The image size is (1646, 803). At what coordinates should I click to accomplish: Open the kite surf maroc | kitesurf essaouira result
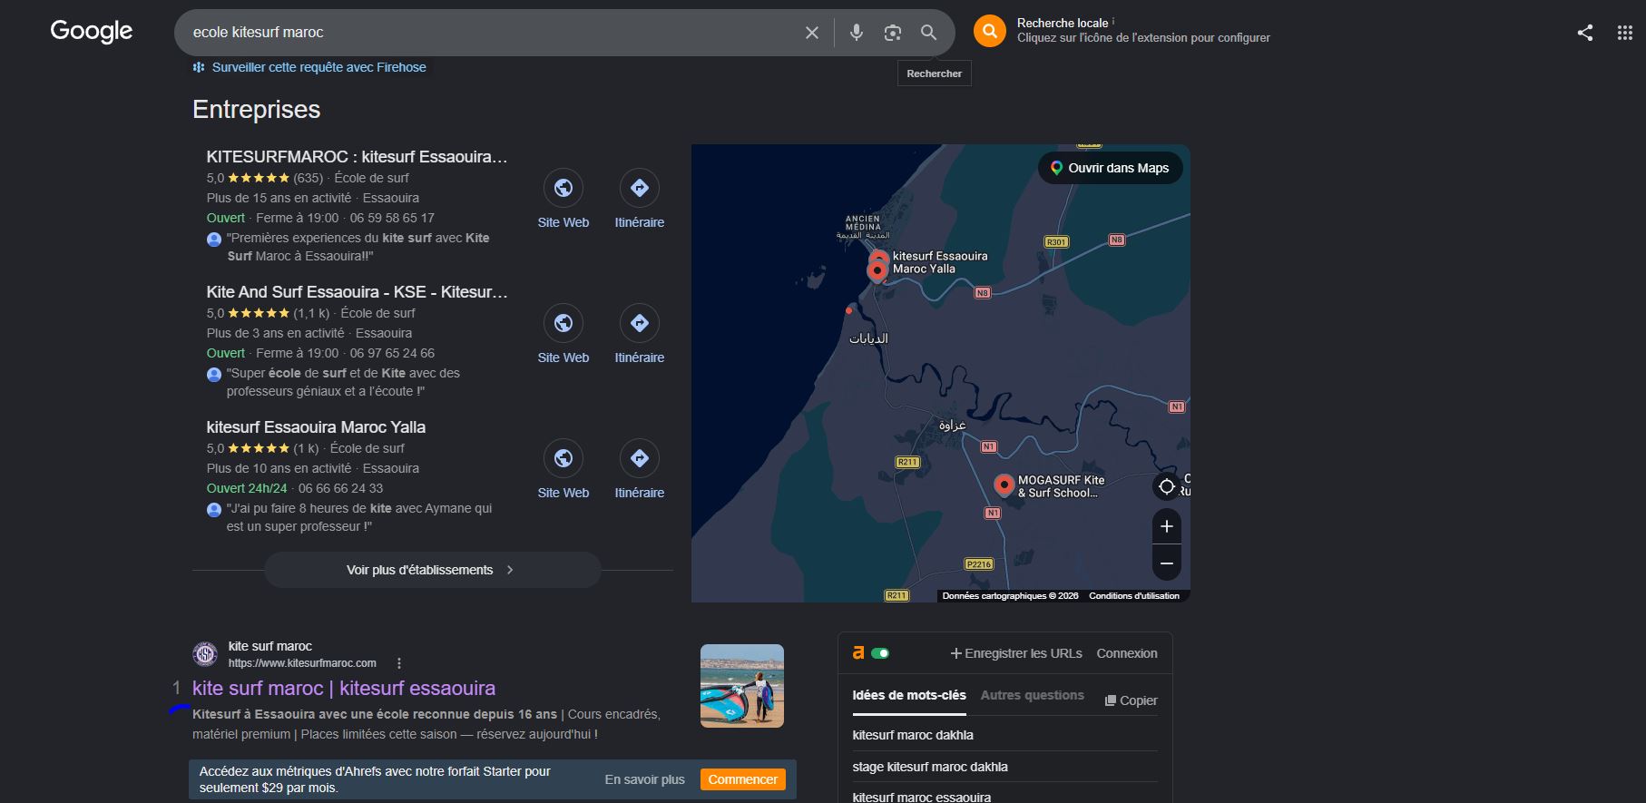344,688
